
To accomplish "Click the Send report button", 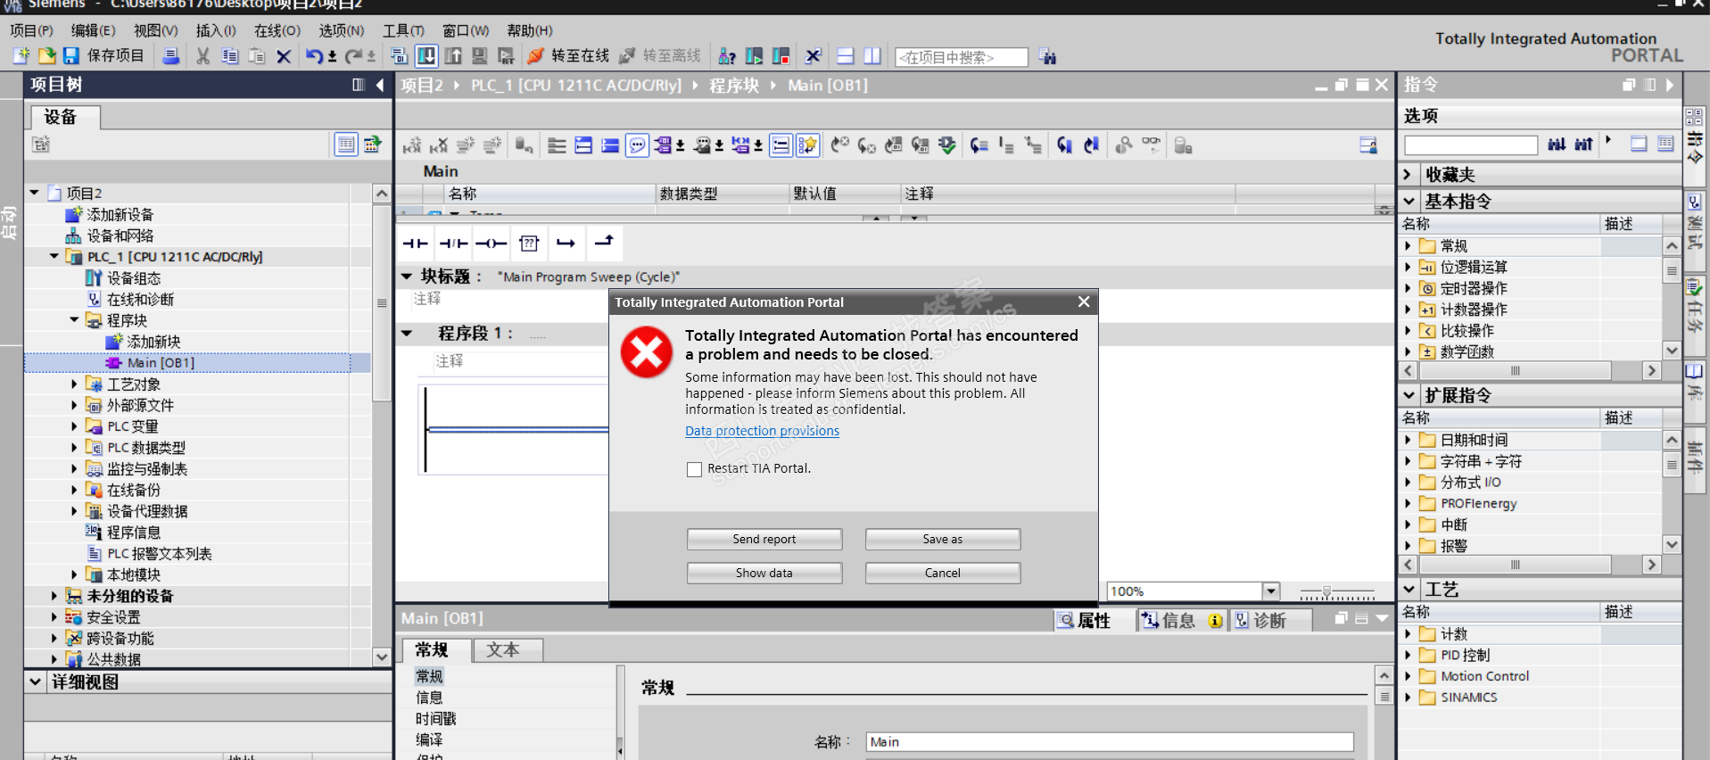I will (764, 540).
